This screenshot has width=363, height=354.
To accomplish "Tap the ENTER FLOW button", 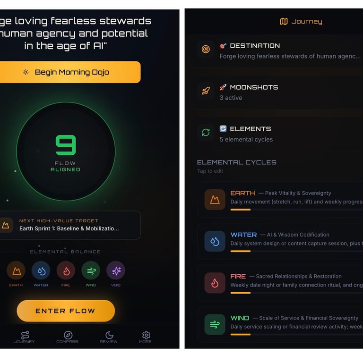I will pyautogui.click(x=66, y=311).
